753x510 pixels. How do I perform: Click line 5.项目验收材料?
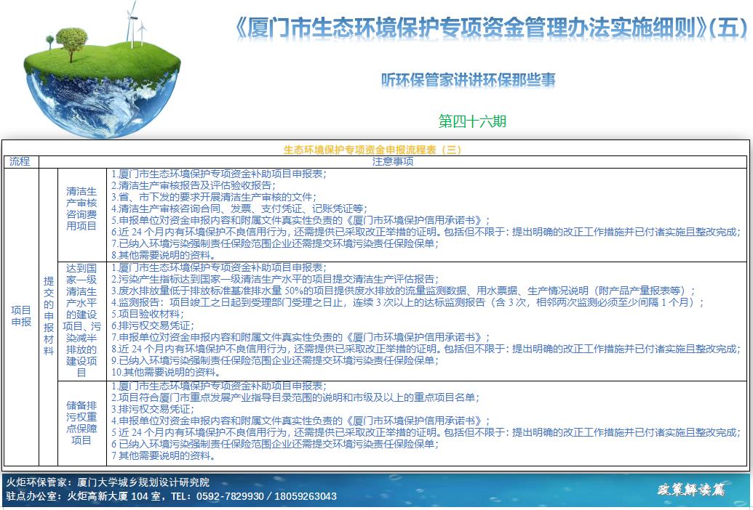(x=148, y=314)
